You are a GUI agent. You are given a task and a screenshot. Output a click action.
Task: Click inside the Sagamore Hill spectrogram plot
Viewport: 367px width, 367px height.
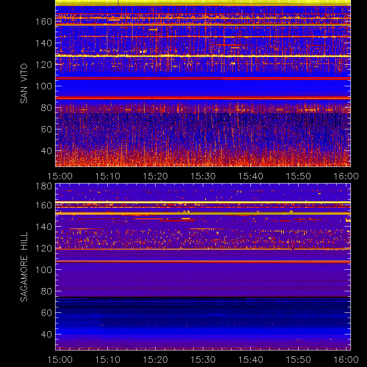pos(203,267)
